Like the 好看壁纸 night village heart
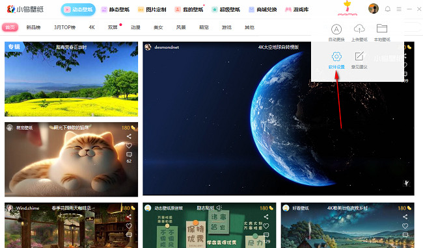This screenshot has height=248, width=423. click(x=405, y=226)
